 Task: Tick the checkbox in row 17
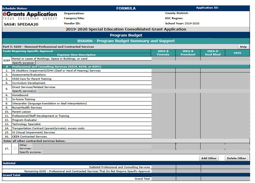click(x=15, y=149)
